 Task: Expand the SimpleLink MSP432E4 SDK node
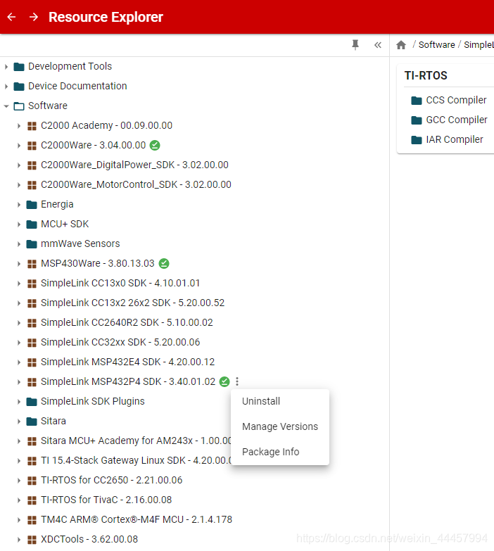[x=18, y=362]
